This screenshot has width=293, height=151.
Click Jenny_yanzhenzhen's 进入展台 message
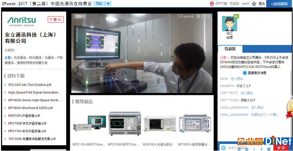point(257,107)
